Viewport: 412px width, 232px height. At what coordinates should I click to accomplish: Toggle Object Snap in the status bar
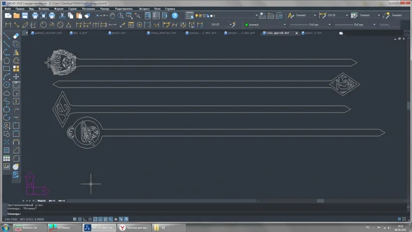(95, 219)
